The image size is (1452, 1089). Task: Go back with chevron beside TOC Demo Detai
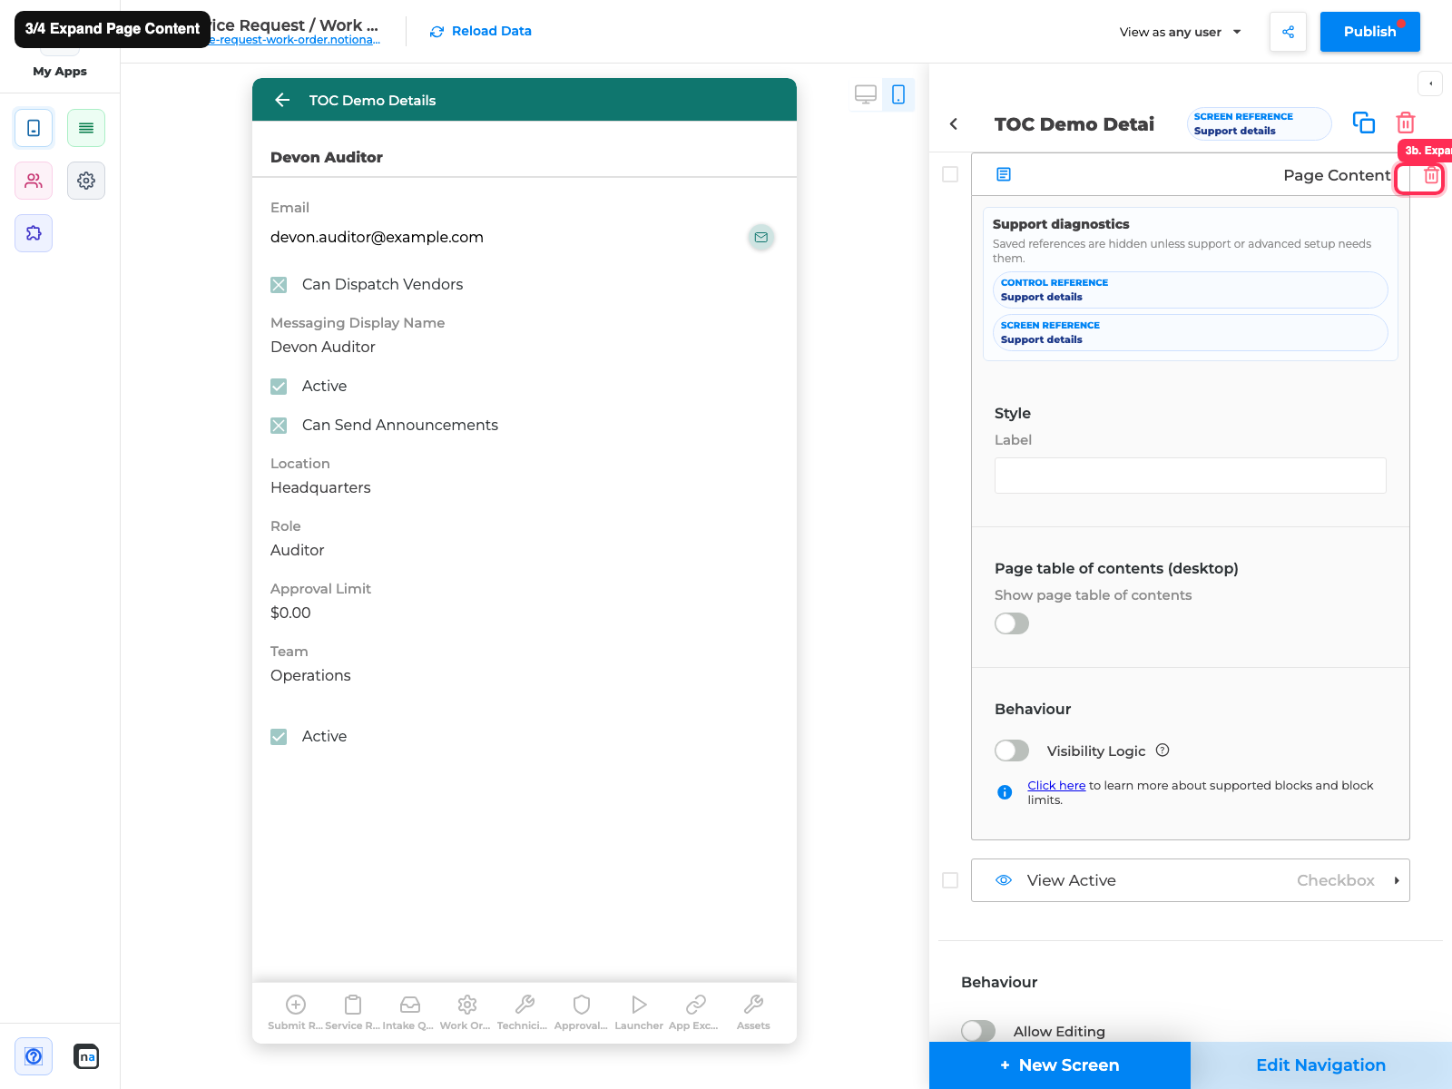point(954,123)
